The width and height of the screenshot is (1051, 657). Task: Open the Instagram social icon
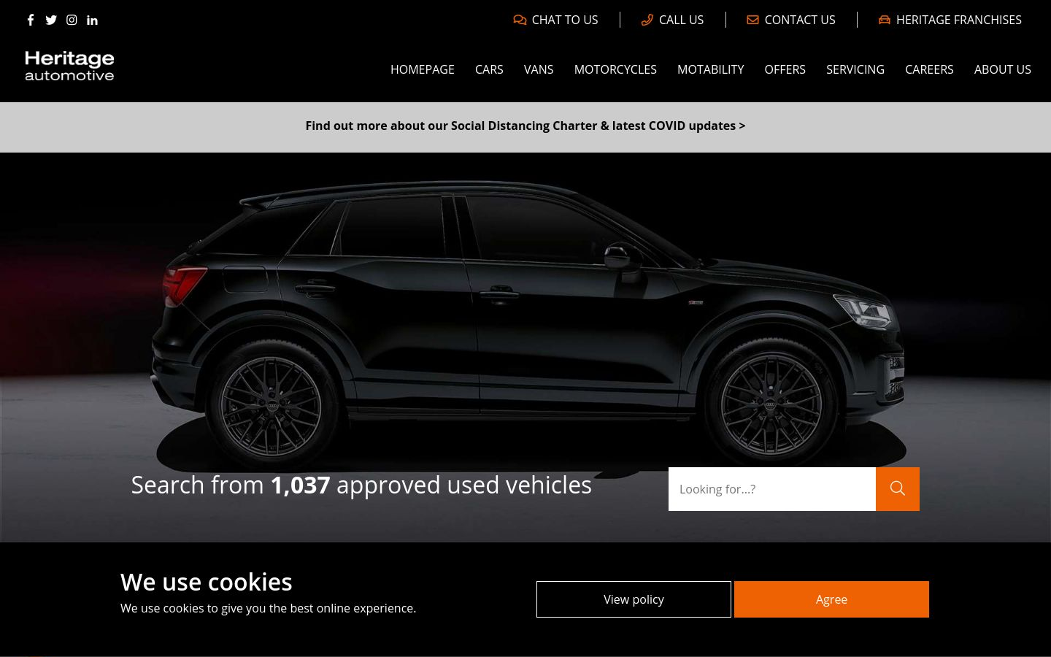click(x=72, y=20)
